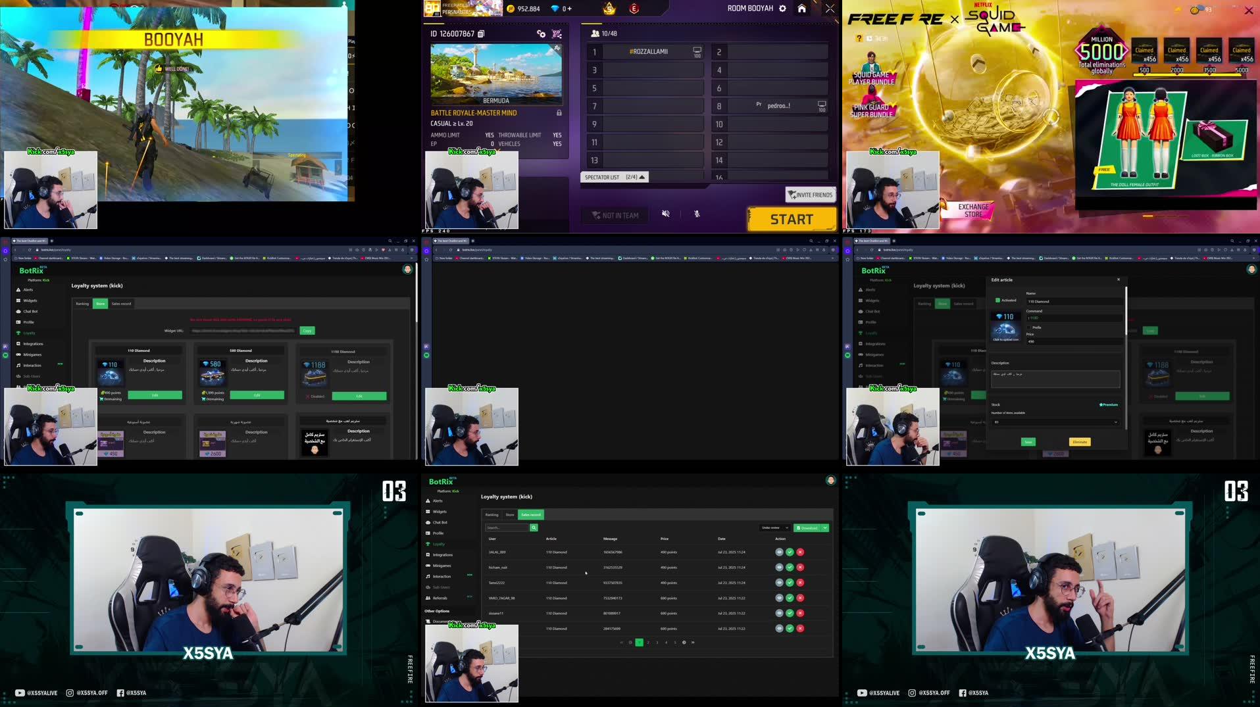Click the Price field in Edit article
This screenshot has width=1260, height=707.
pyautogui.click(x=1074, y=341)
